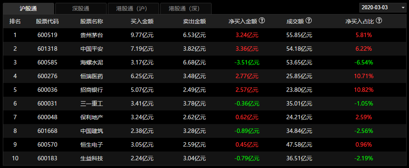Select stock name 保利地产
This screenshot has width=409, height=168.
click(92, 117)
